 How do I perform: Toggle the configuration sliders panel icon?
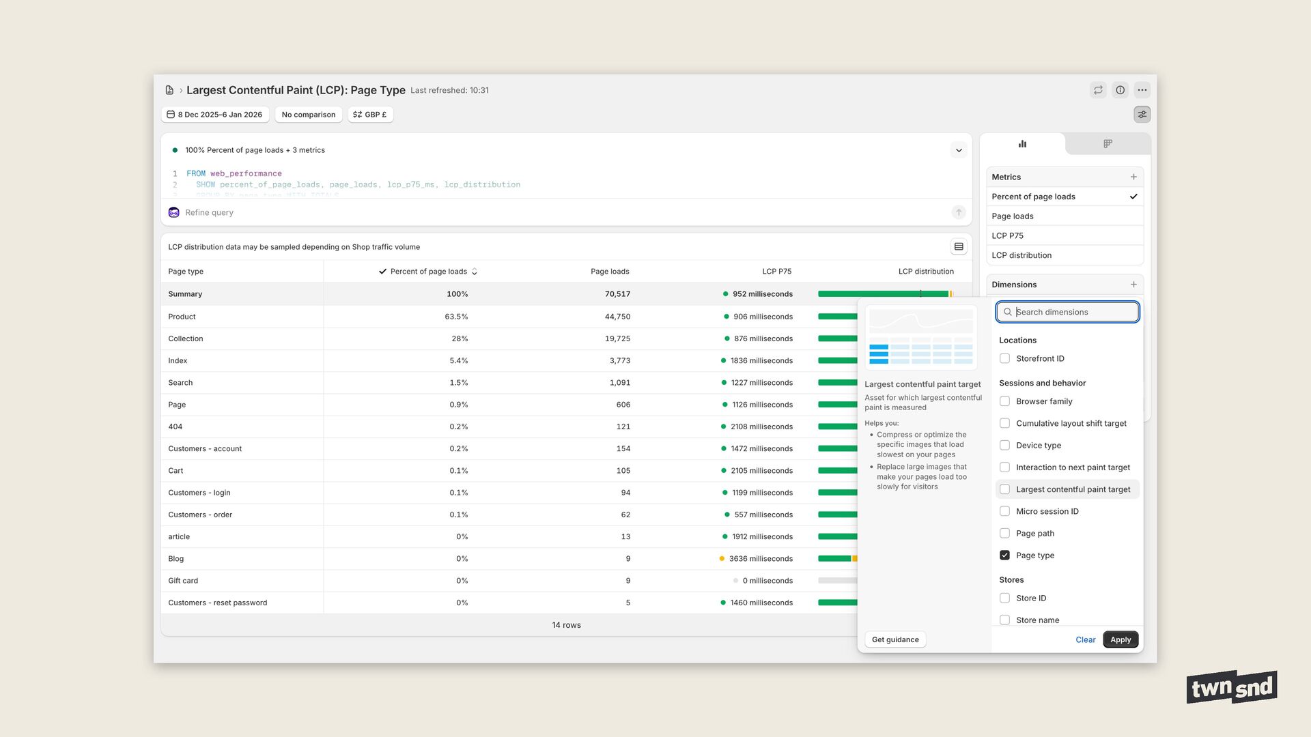(1142, 115)
